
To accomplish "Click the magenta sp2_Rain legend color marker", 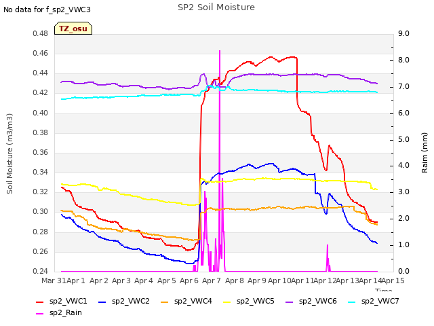I will click(x=40, y=314).
